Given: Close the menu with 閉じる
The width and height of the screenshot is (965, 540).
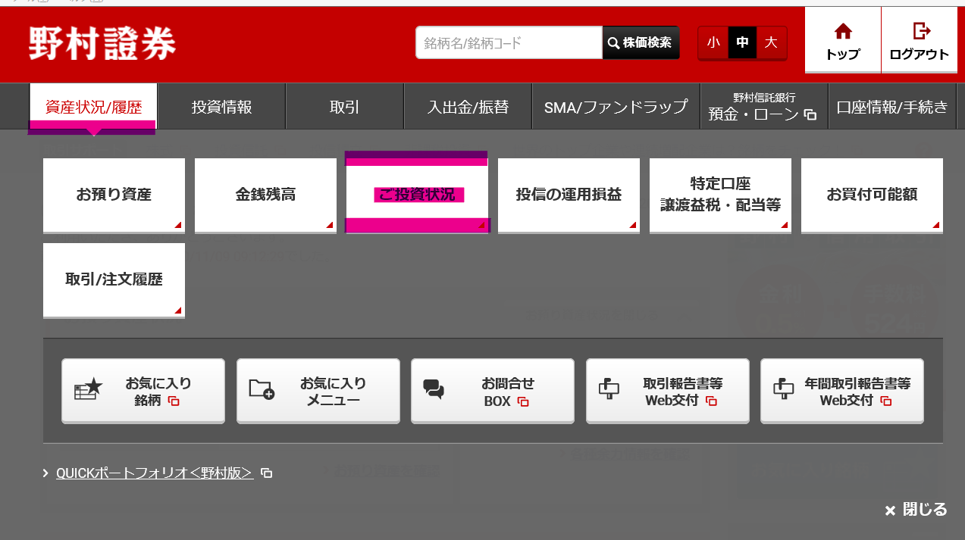Looking at the screenshot, I should click(916, 510).
